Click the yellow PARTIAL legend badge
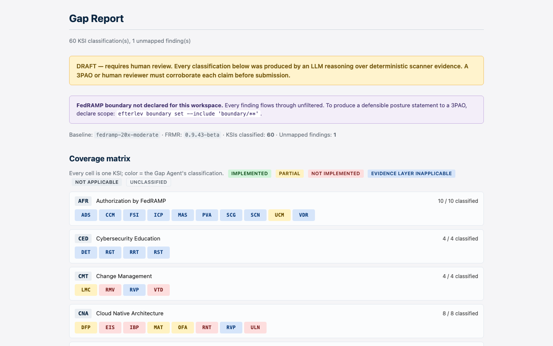This screenshot has width=553, height=346. (x=289, y=173)
